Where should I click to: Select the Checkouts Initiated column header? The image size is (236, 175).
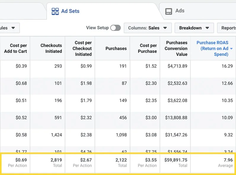(x=51, y=48)
